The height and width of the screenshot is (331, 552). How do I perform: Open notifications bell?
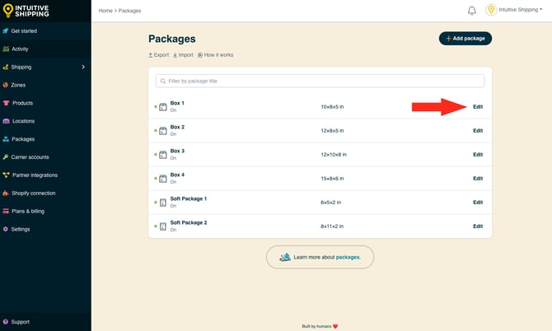click(x=472, y=11)
